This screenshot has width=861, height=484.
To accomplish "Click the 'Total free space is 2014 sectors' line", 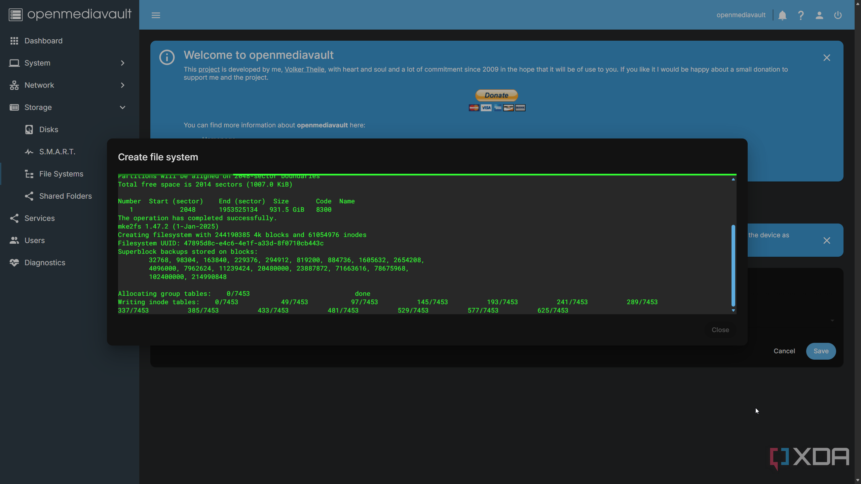I will click(205, 184).
